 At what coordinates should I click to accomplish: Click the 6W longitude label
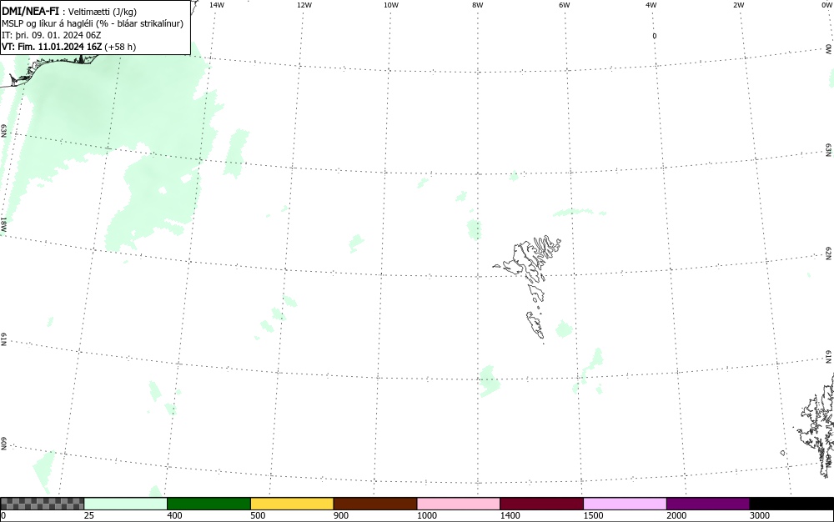565,5
